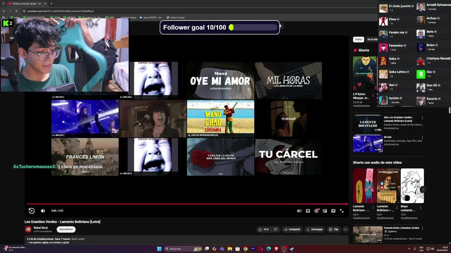Open the DWD bookmark

click(109, 17)
